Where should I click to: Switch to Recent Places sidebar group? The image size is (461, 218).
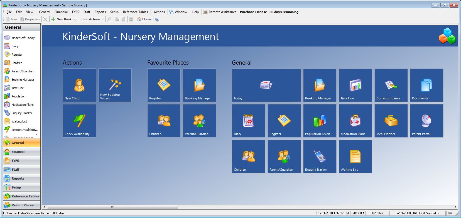(x=22, y=205)
